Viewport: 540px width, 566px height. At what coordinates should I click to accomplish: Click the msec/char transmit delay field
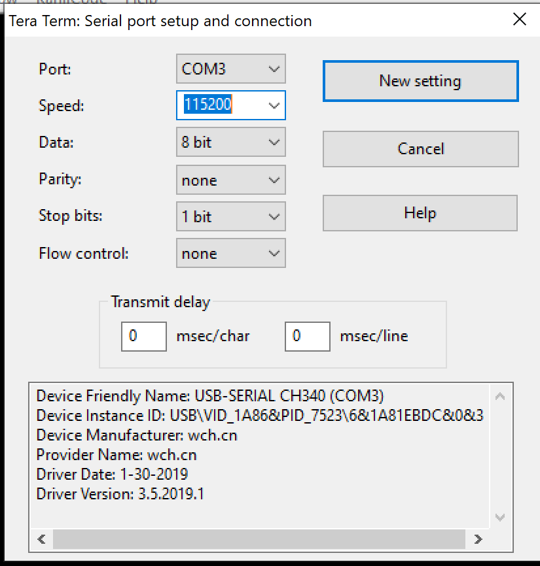(144, 337)
